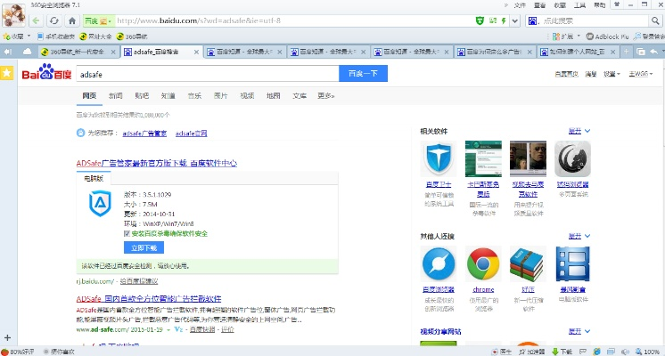This screenshot has width=665, height=356.
Task: Open the home page via house icon
Action: click(72, 20)
